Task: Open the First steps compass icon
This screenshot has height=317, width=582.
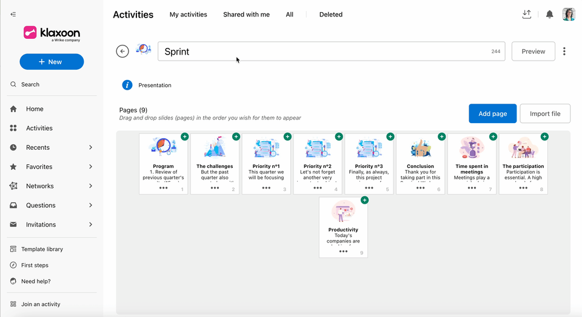Action: coord(13,265)
